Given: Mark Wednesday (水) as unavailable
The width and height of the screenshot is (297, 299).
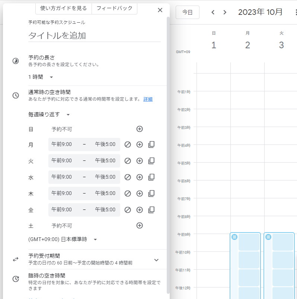Looking at the screenshot, I should click(128, 177).
